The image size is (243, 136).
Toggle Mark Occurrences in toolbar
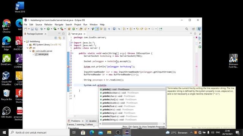pos(97,29)
